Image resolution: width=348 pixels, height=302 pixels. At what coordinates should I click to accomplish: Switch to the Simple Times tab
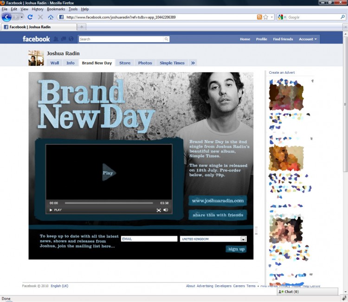pos(172,63)
